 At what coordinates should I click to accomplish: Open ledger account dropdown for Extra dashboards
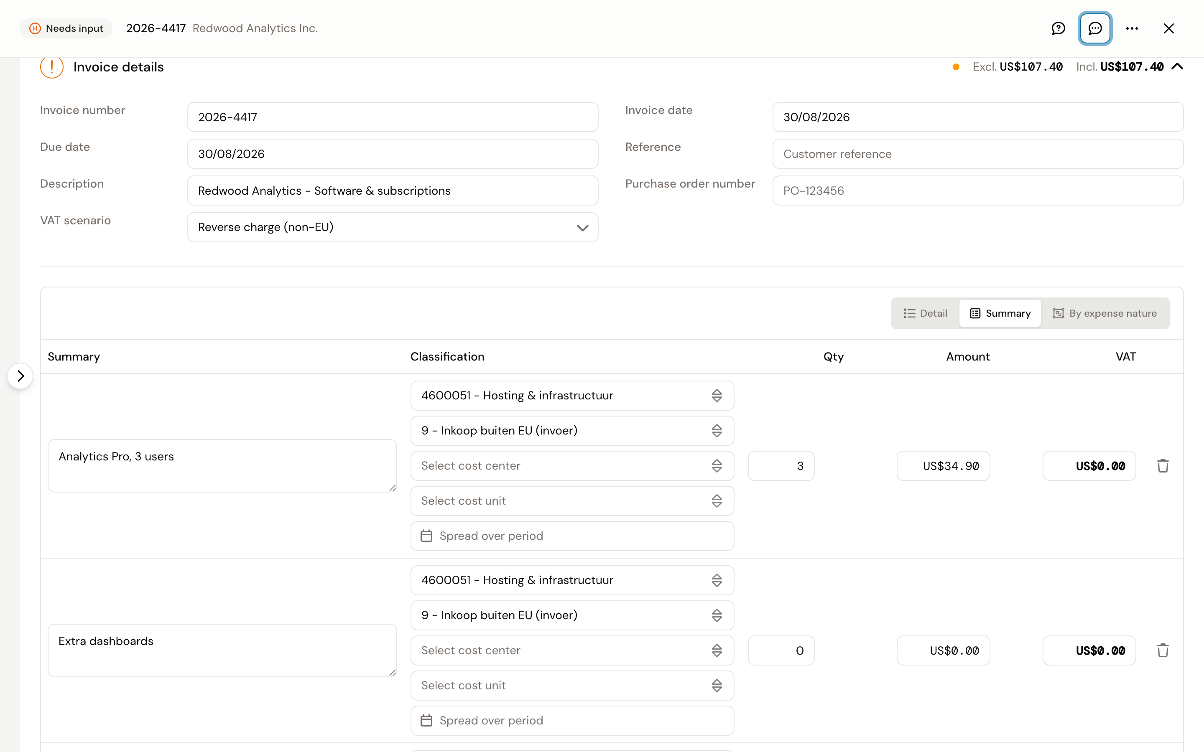[572, 580]
